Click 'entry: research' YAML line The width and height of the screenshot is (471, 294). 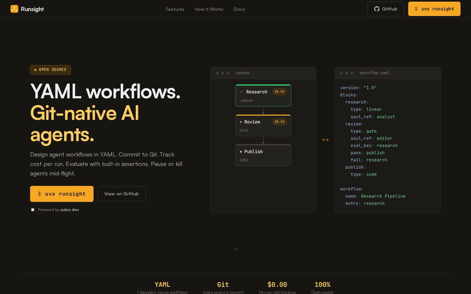365,203
